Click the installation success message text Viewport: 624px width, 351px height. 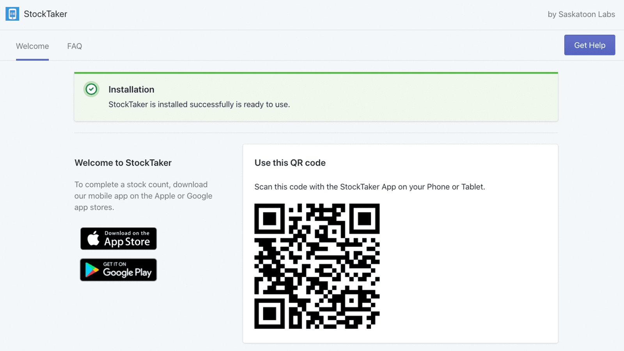click(x=199, y=104)
